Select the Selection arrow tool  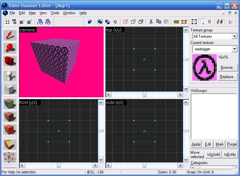[x=10, y=35]
